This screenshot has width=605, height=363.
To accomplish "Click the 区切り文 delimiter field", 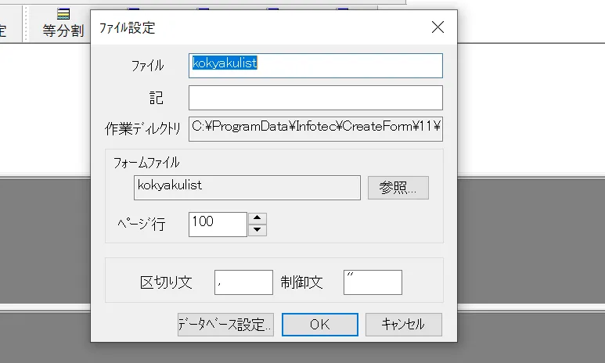I will click(243, 282).
